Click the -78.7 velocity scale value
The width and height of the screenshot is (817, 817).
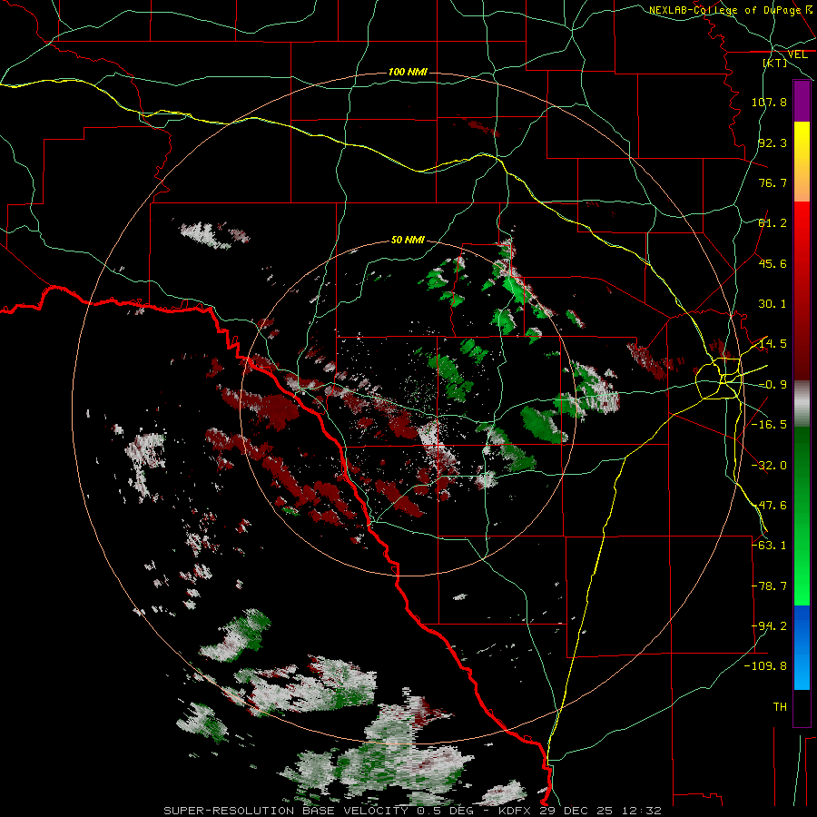pyautogui.click(x=769, y=586)
